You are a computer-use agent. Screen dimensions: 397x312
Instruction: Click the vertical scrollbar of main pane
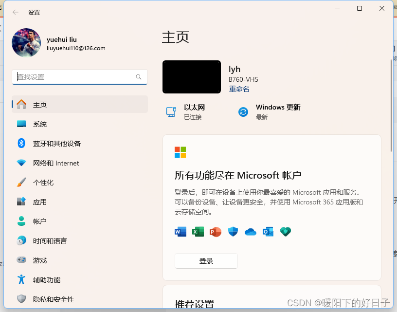[x=391, y=106]
